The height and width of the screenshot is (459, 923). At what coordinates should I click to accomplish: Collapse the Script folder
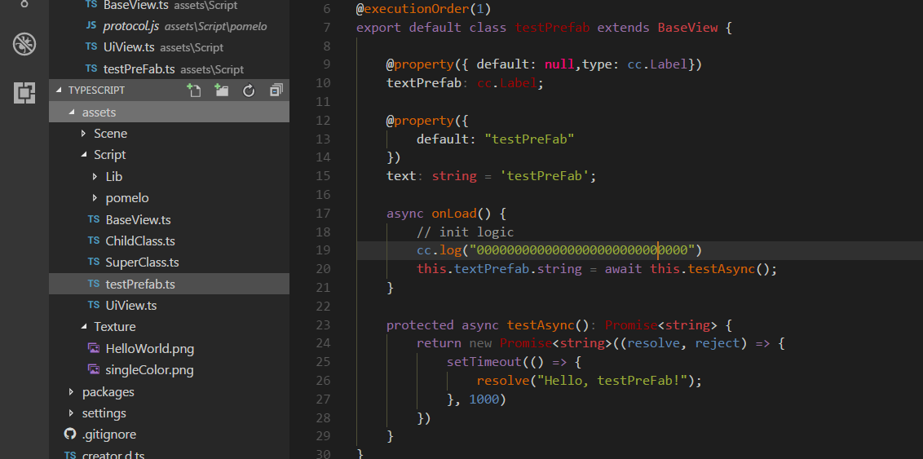point(169,155)
